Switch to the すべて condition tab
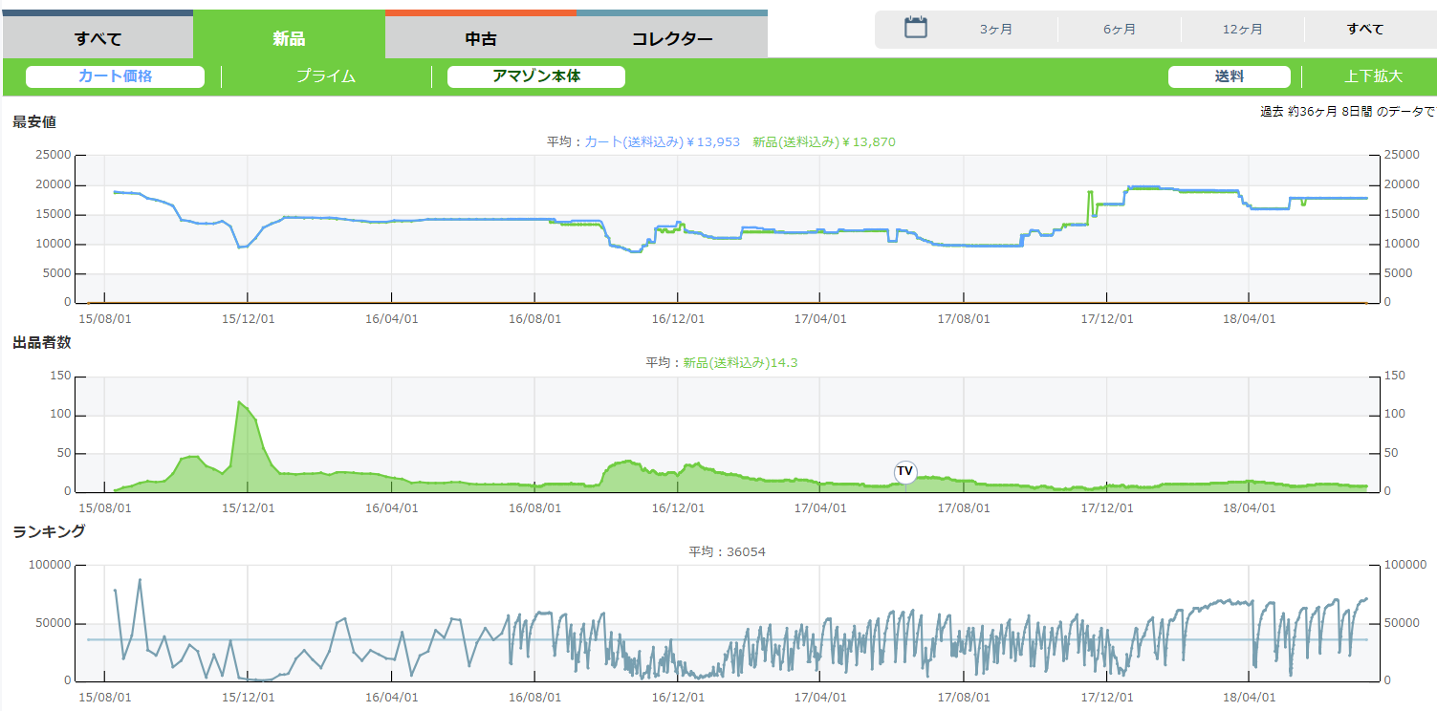The width and height of the screenshot is (1437, 711). 98,39
